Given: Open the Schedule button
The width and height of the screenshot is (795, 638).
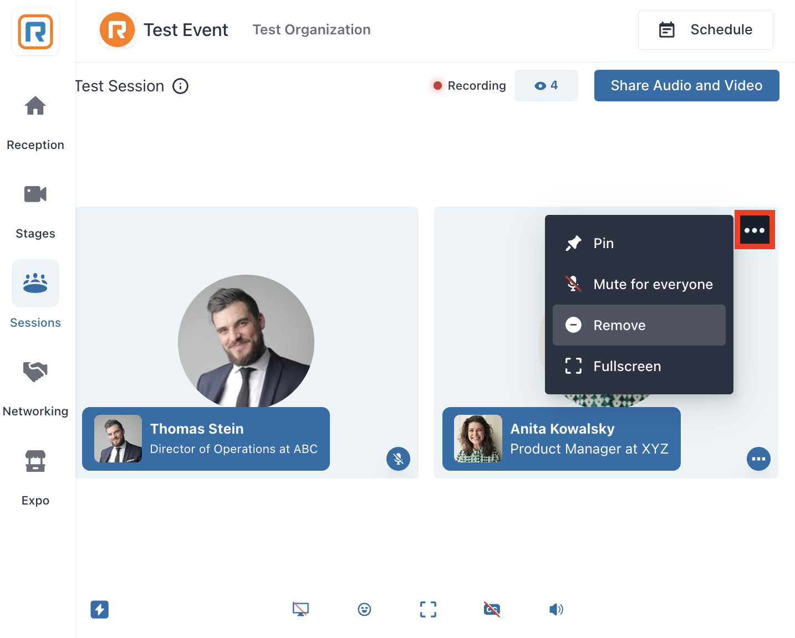Looking at the screenshot, I should (706, 30).
